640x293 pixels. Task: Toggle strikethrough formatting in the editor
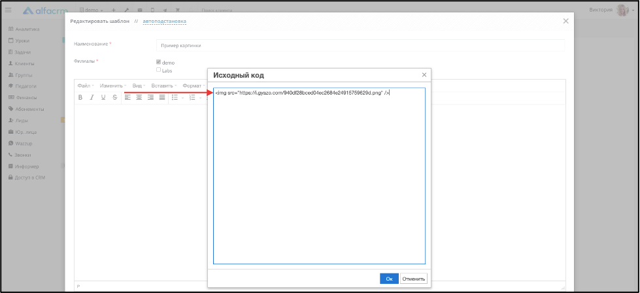click(114, 97)
